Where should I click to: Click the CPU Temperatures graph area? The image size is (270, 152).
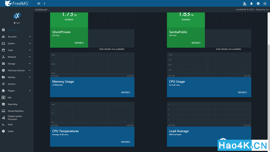click(92, 114)
